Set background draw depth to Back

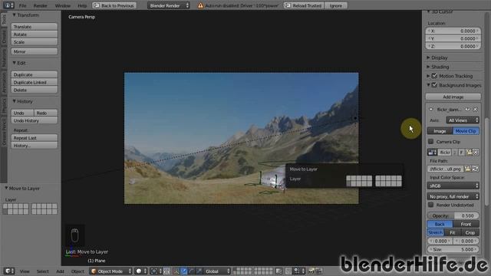(440, 224)
